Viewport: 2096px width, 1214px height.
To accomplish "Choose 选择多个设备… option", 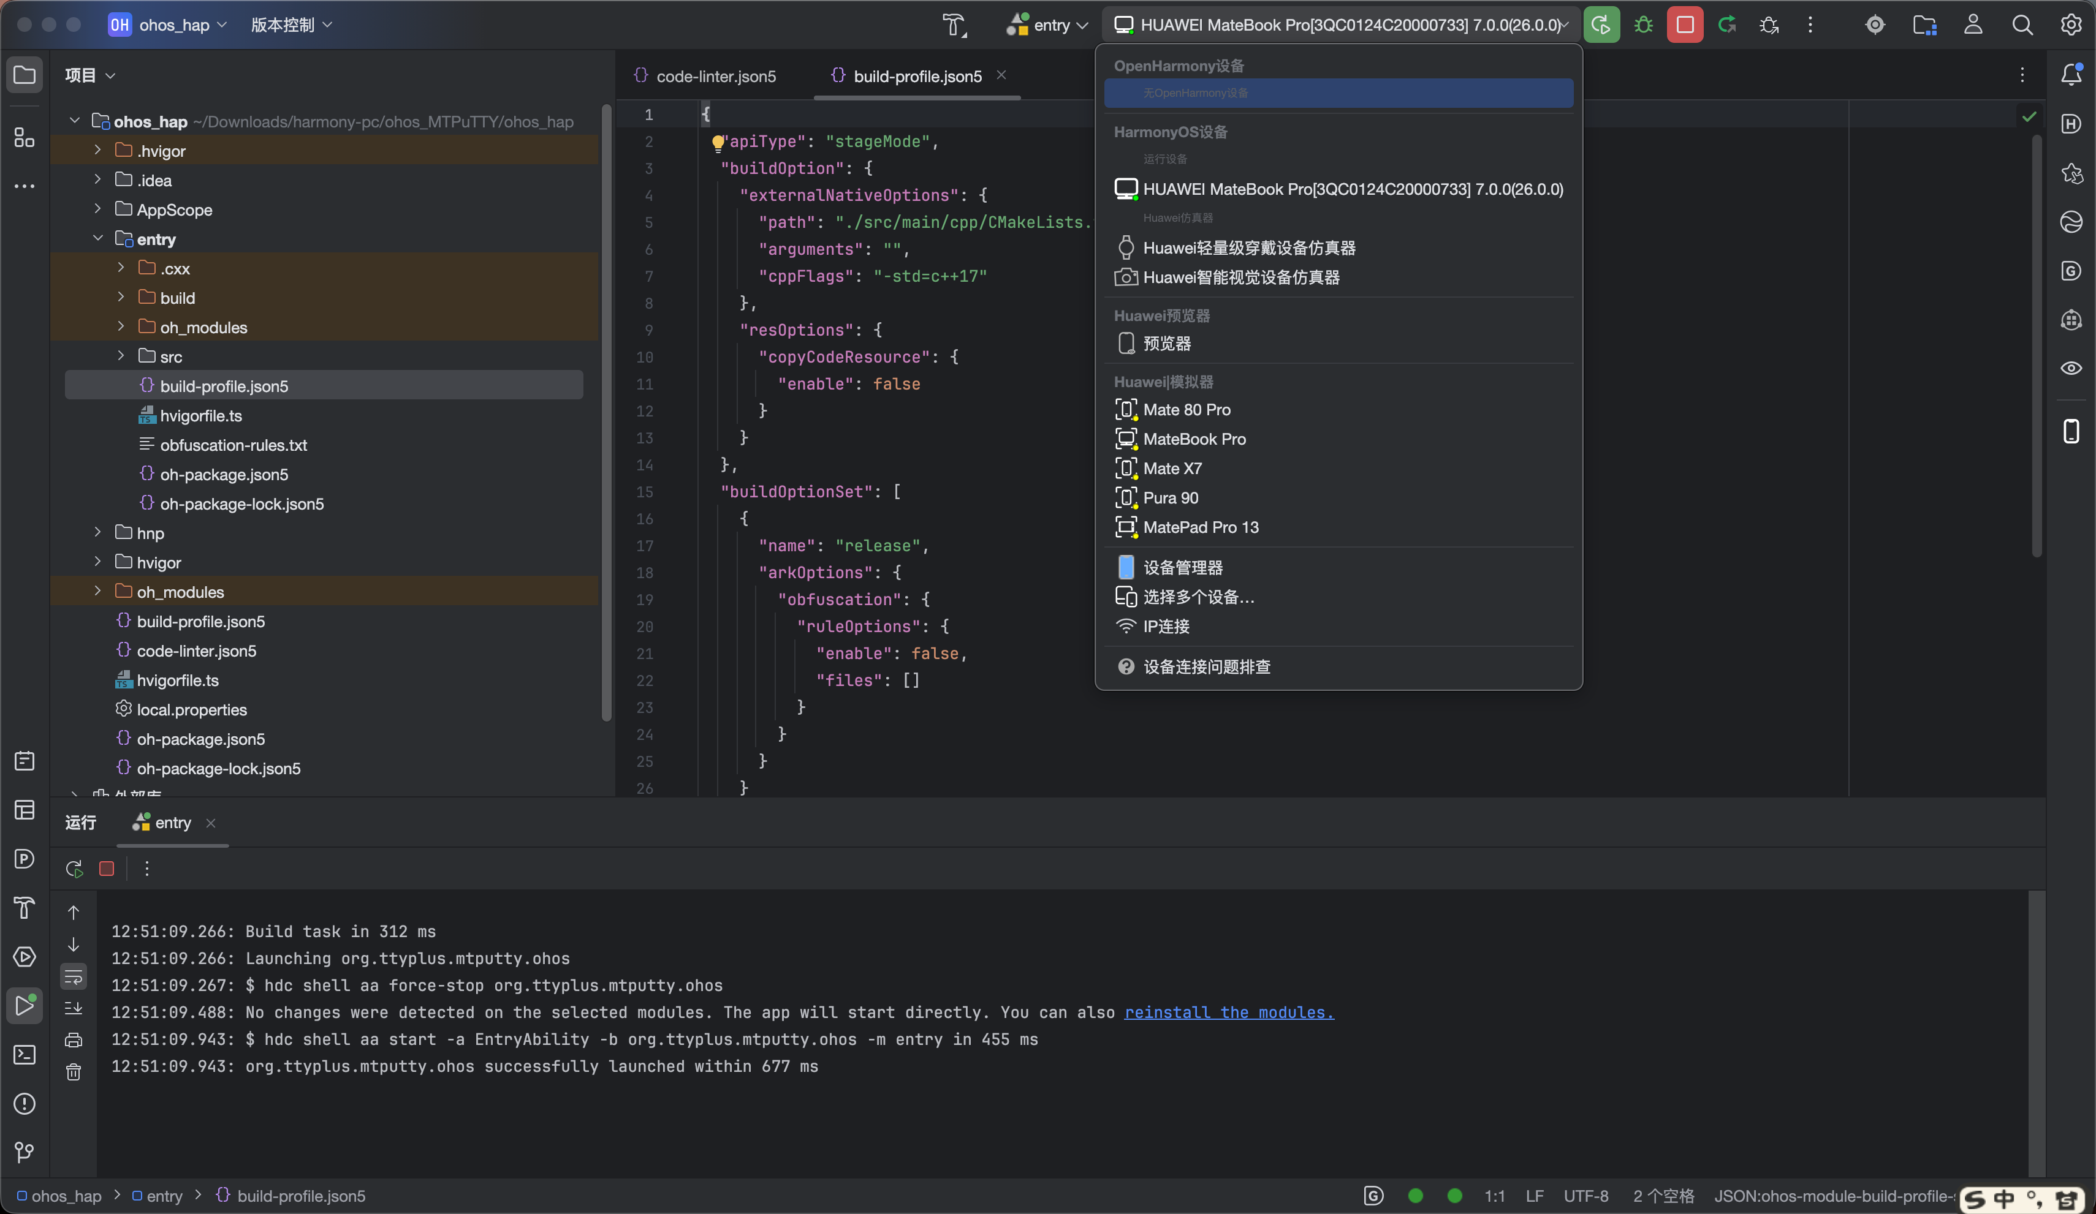I will click(1339, 597).
